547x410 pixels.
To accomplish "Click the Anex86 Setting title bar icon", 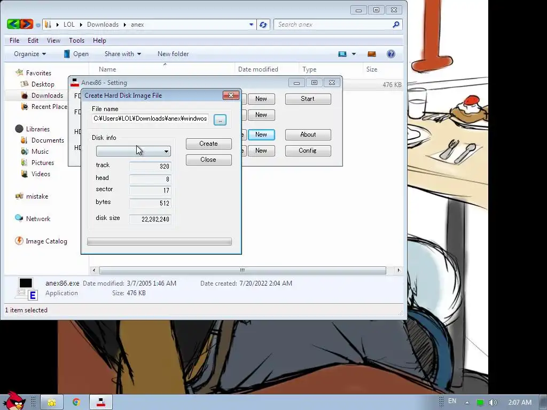I will click(x=75, y=83).
